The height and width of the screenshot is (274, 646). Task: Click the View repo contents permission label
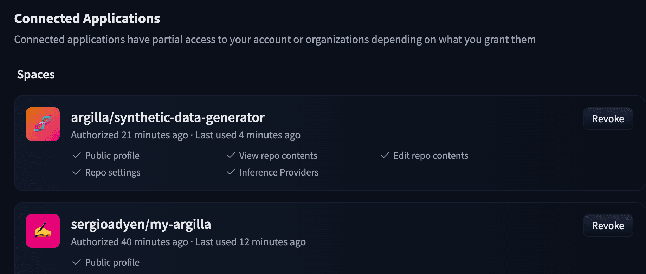click(278, 156)
